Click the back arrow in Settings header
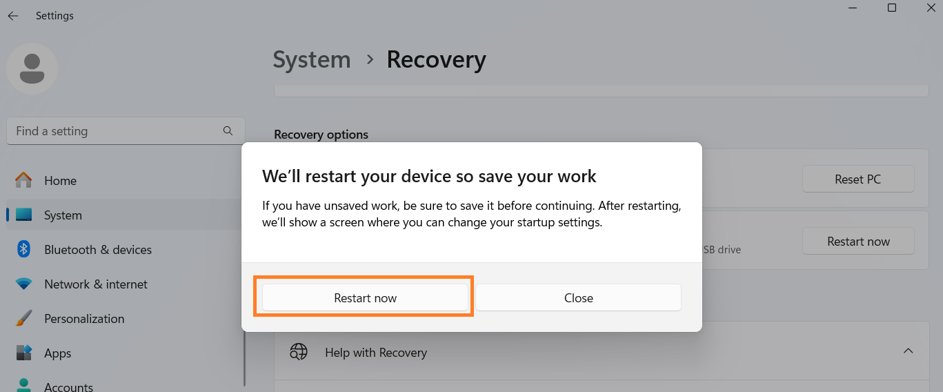Screen dimensions: 943x392 pyautogui.click(x=13, y=16)
